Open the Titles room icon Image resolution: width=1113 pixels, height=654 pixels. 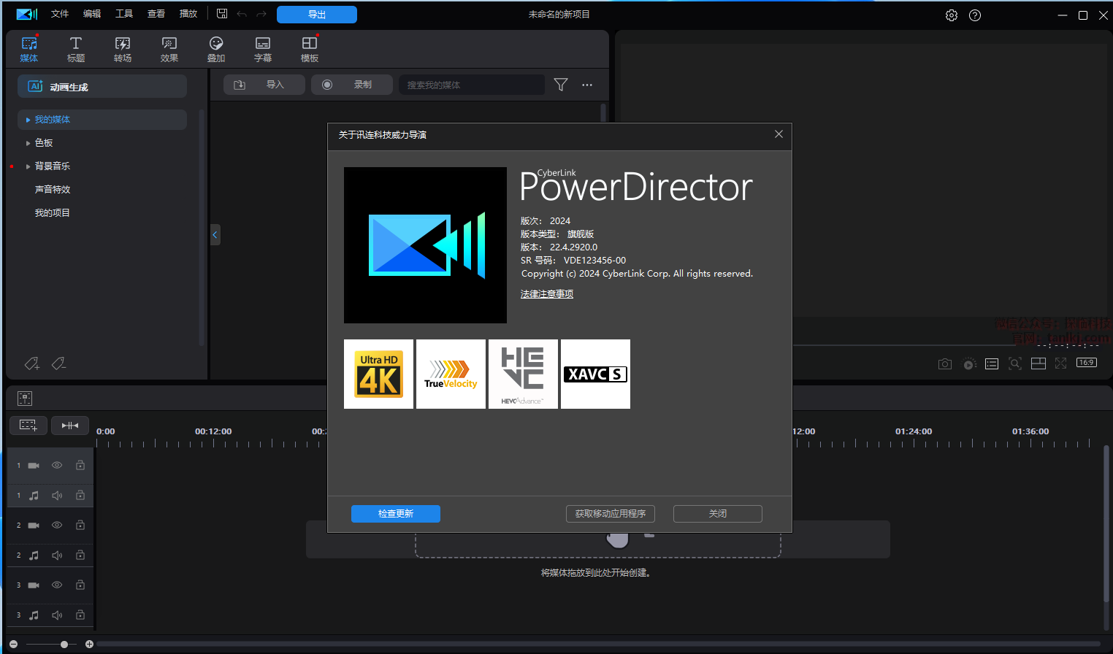75,49
